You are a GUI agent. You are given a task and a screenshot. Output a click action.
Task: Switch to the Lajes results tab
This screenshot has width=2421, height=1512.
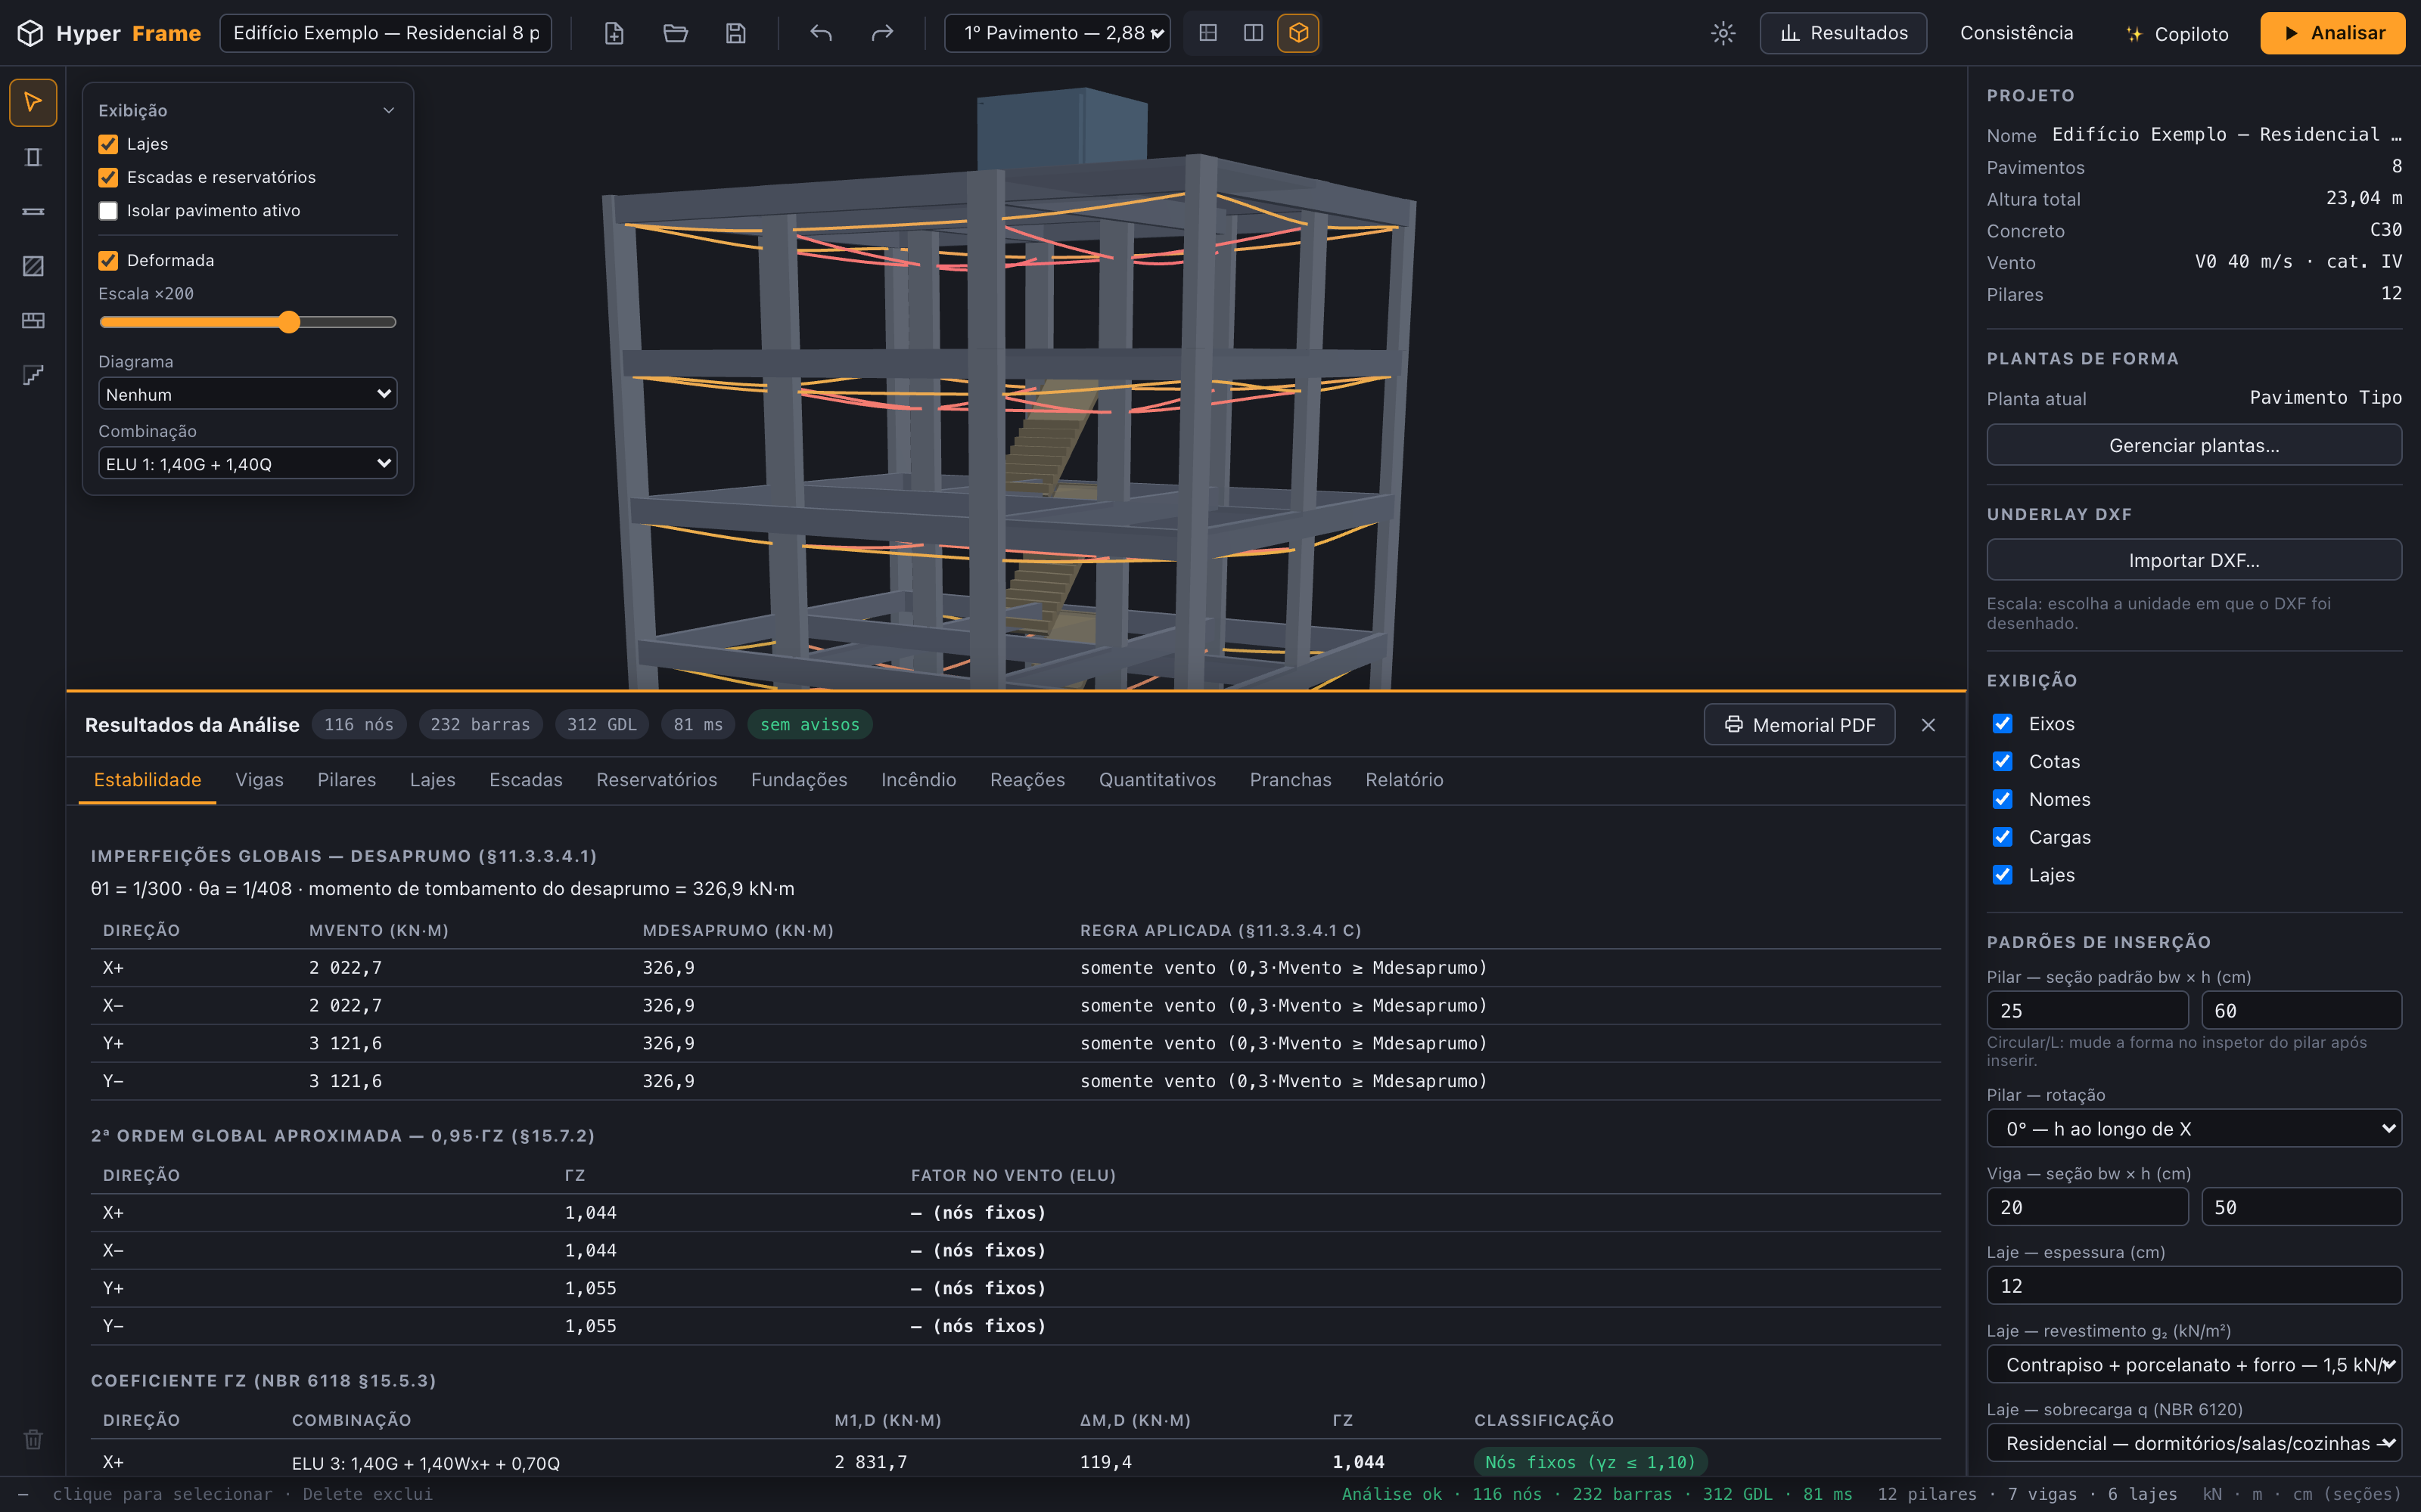pyautogui.click(x=432, y=780)
